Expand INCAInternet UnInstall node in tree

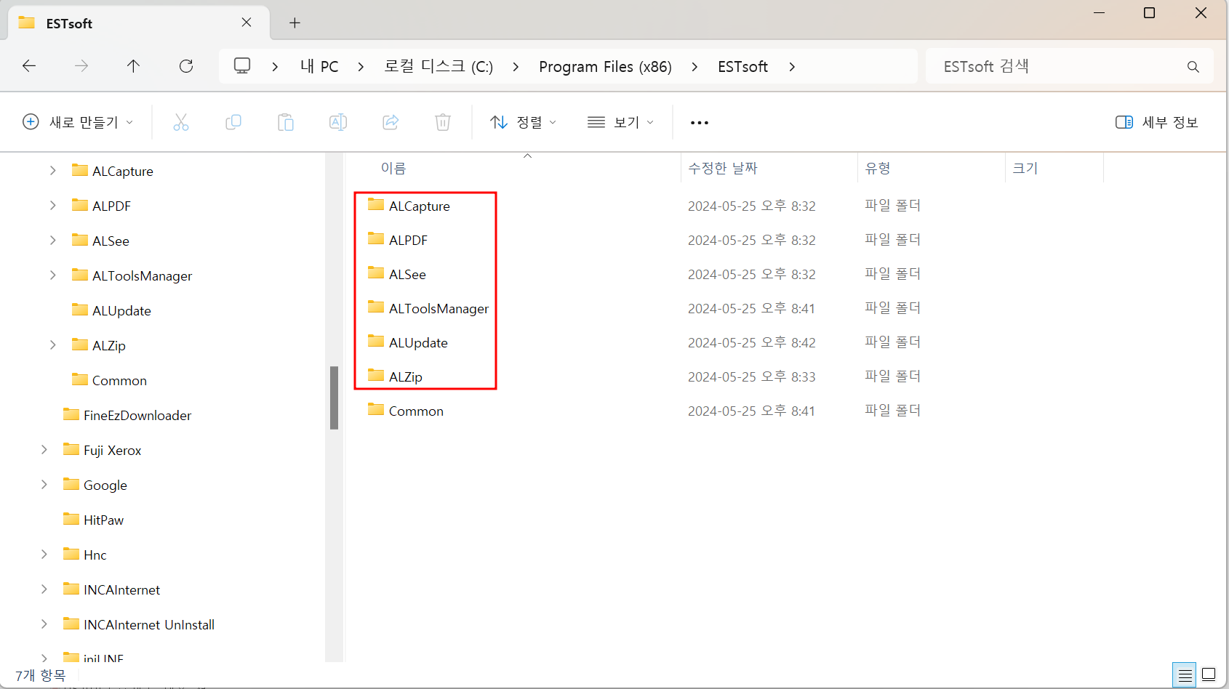click(x=44, y=624)
